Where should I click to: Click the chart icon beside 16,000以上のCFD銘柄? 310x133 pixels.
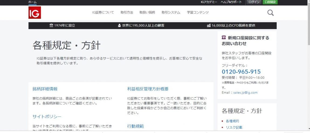[209, 26]
